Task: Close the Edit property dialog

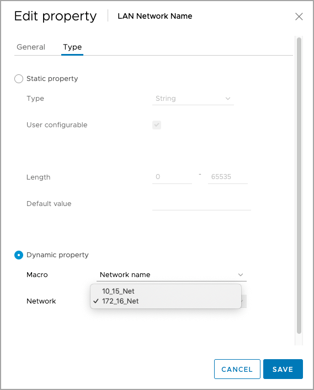Action: [x=299, y=17]
